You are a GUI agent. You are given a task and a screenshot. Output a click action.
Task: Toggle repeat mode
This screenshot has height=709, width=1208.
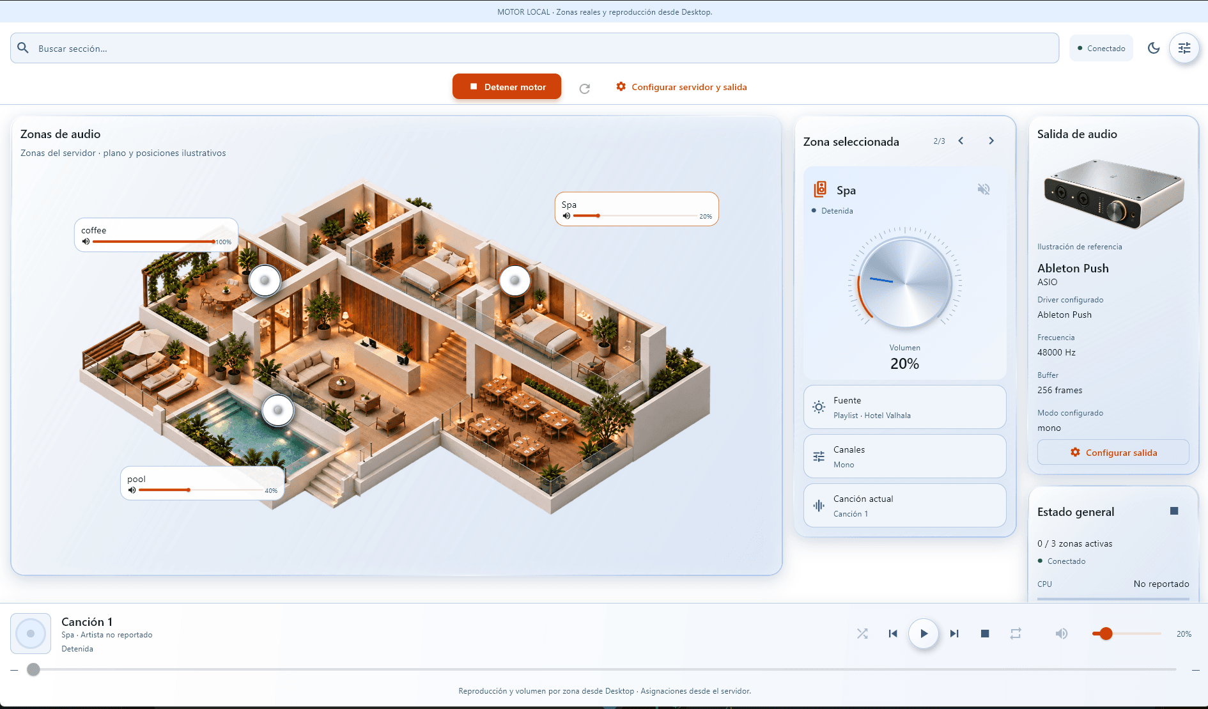pos(1016,634)
